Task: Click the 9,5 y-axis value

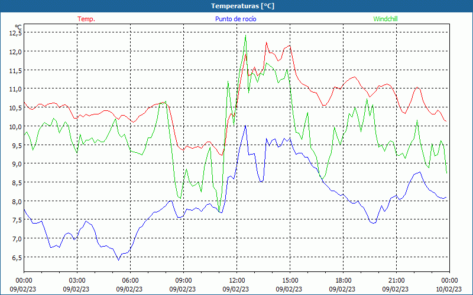Action: pyautogui.click(x=17, y=145)
